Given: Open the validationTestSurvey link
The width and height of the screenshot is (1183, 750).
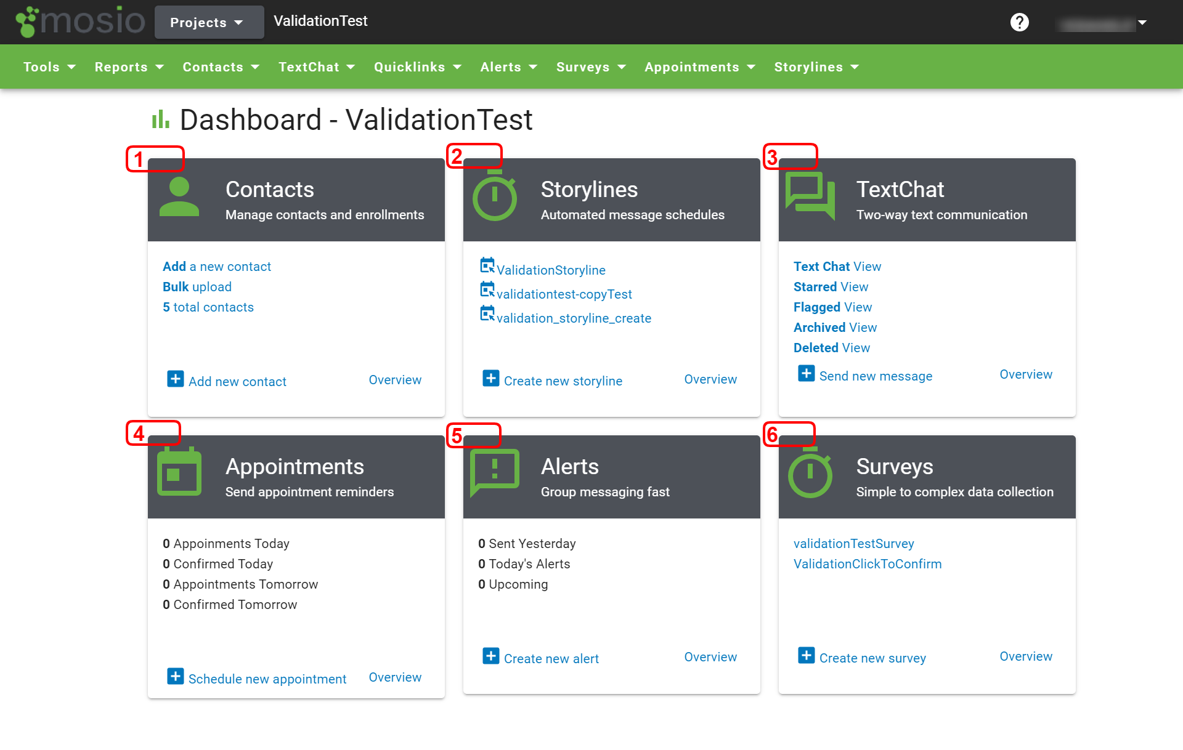Looking at the screenshot, I should 853,544.
